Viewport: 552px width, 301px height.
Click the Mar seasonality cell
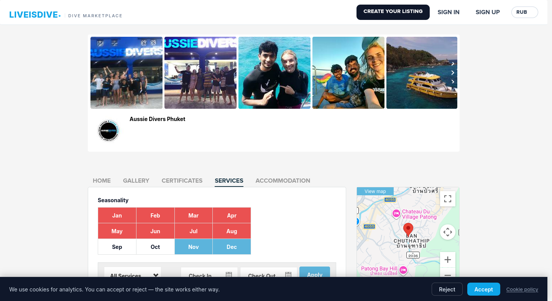point(194,215)
